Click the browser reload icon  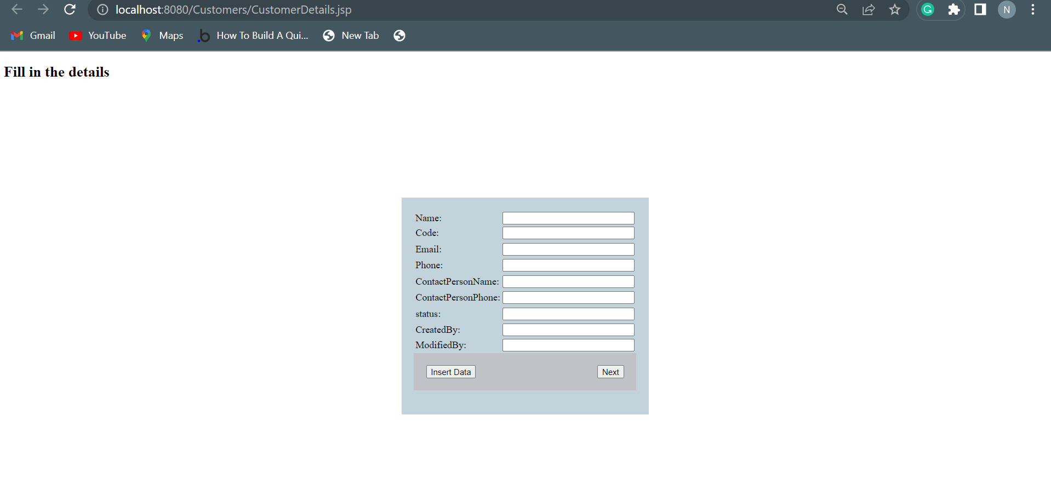tap(70, 9)
